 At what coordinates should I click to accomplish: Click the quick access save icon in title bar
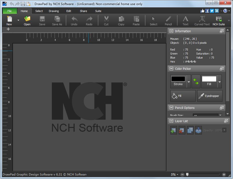pos(23,4)
